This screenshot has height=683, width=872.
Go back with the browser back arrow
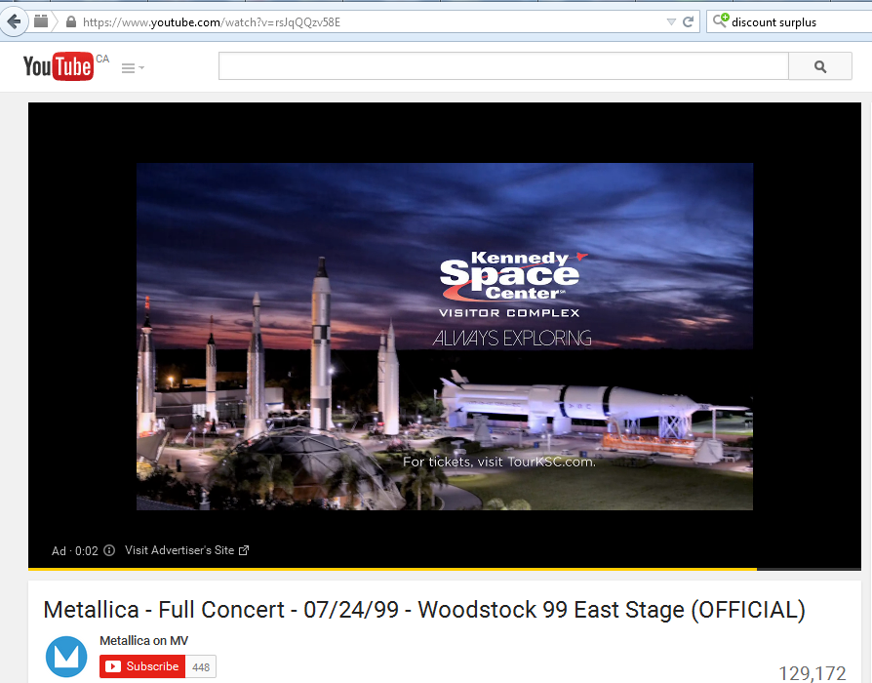point(14,22)
